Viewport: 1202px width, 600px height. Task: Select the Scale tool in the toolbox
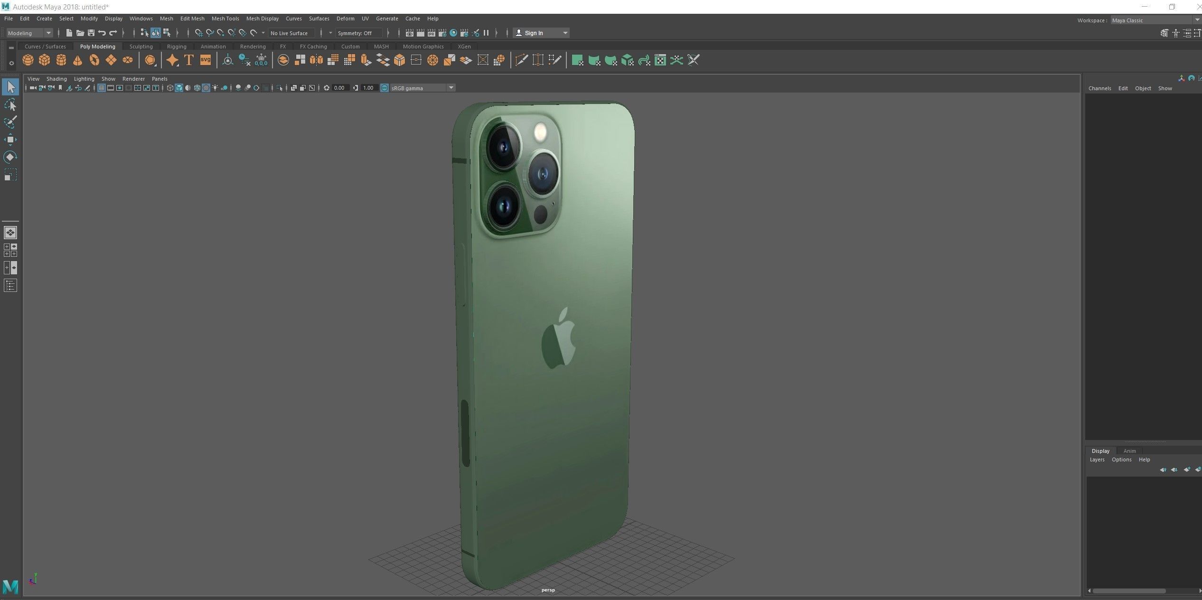(10, 175)
